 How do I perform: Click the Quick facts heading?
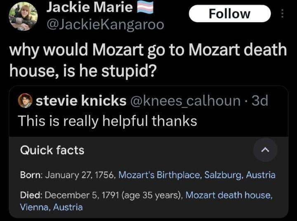click(x=52, y=150)
